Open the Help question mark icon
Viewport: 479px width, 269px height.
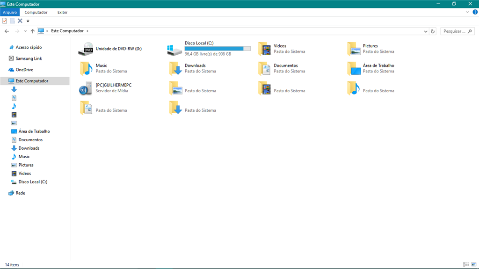pyautogui.click(x=475, y=12)
